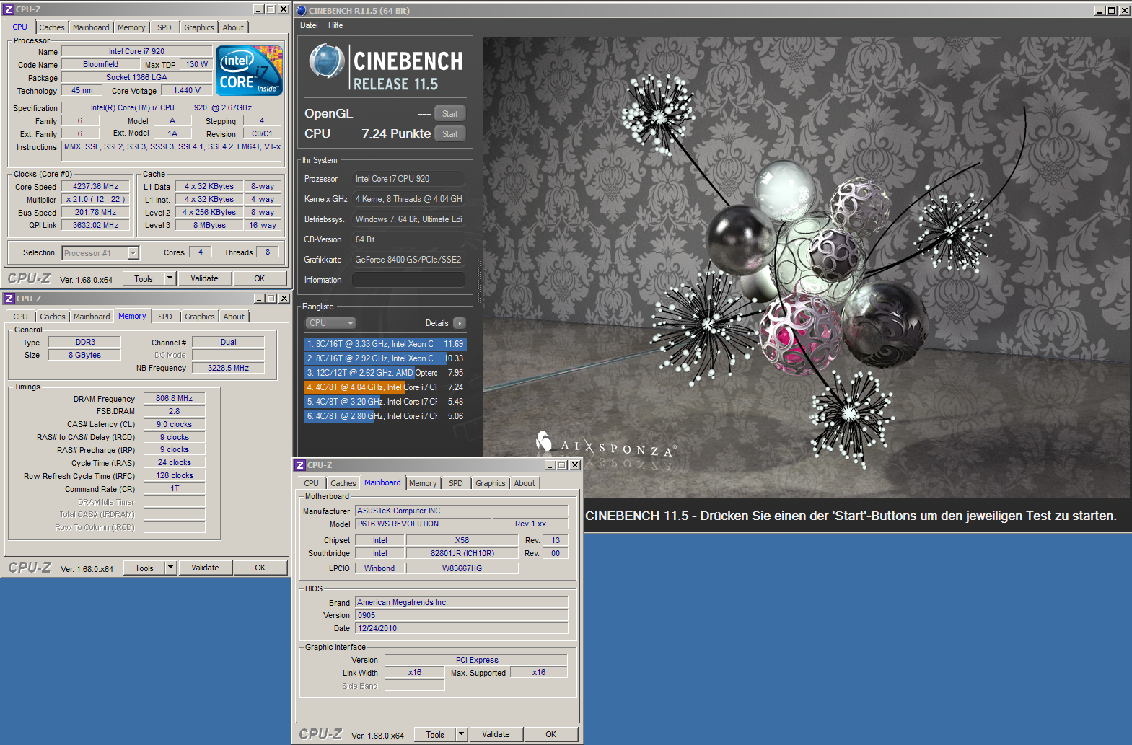Switch to Graphics tab in Mainboard CPU-Z window
Screen dimensions: 1132x745
(x=491, y=483)
